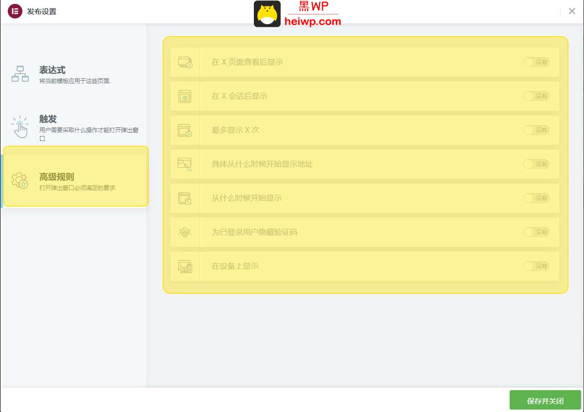Enable the 在 X 页面查看后显示 toggle

pos(536,62)
